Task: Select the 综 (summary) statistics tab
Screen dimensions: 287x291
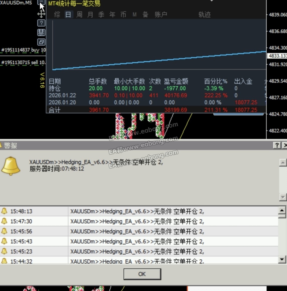Action: click(x=57, y=15)
